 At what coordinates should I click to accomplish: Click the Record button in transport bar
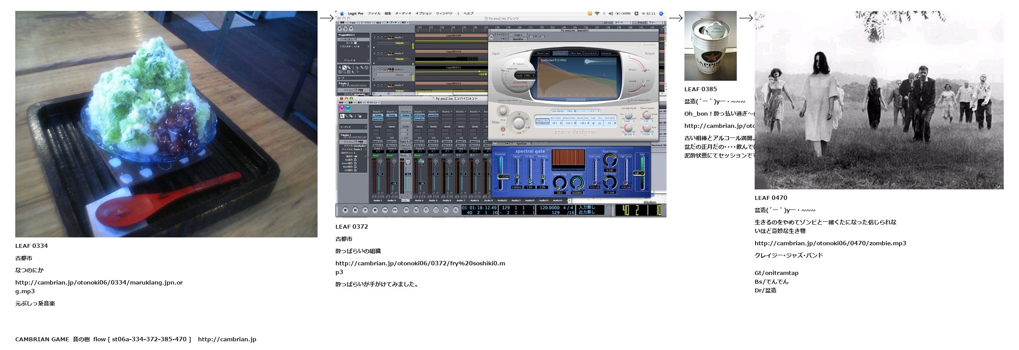pos(345,210)
